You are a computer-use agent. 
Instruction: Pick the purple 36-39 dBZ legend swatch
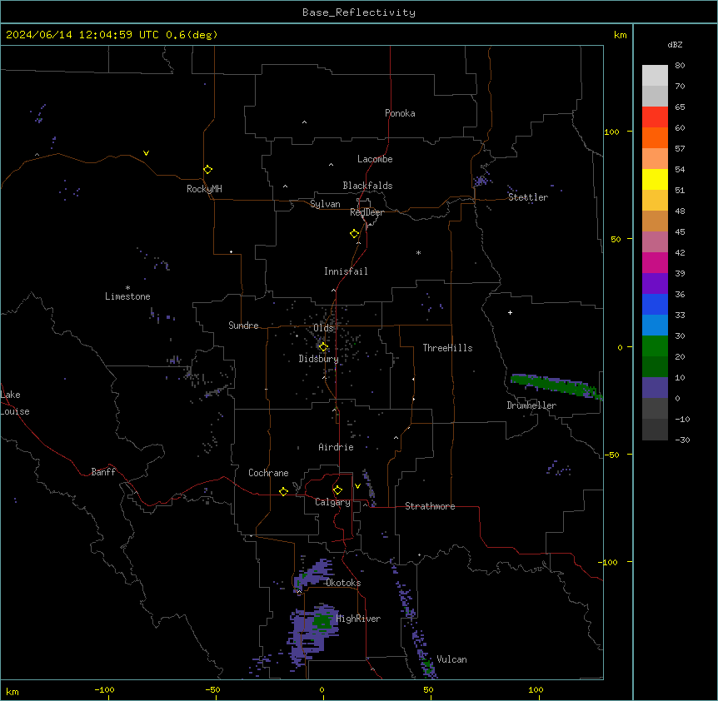click(x=655, y=284)
